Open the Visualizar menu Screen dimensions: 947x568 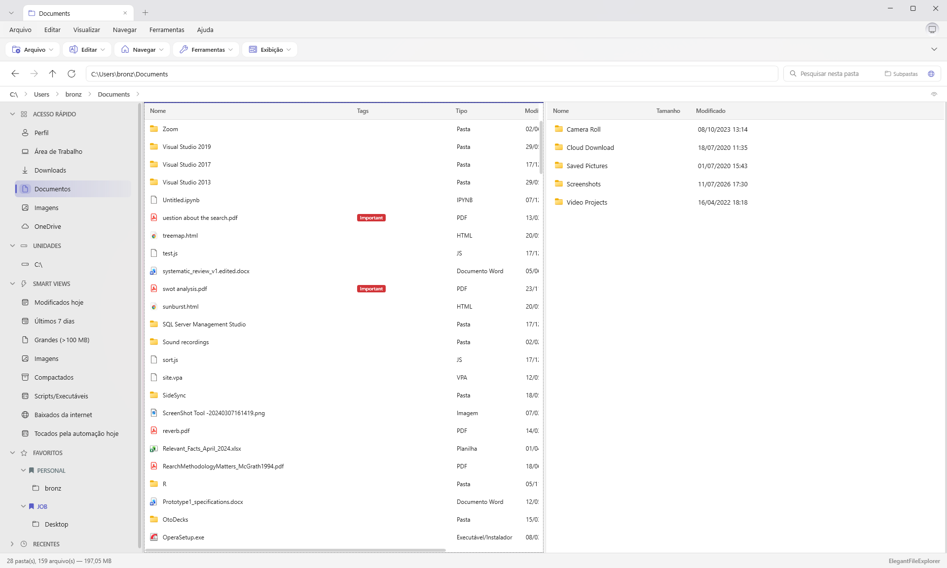click(87, 30)
